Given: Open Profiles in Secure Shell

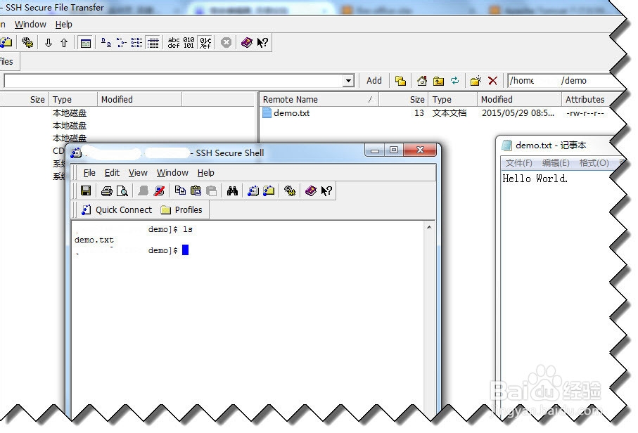Looking at the screenshot, I should click(x=181, y=209).
